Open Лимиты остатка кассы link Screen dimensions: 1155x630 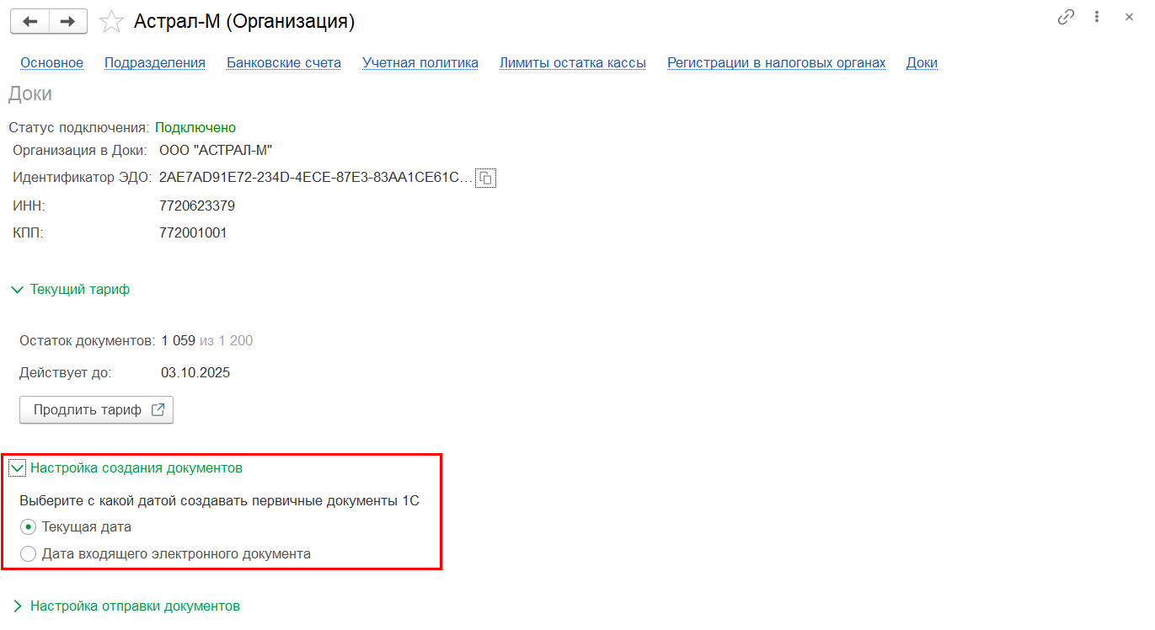point(573,63)
